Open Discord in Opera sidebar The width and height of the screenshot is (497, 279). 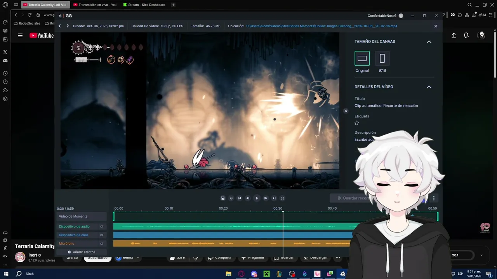(x=5, y=60)
